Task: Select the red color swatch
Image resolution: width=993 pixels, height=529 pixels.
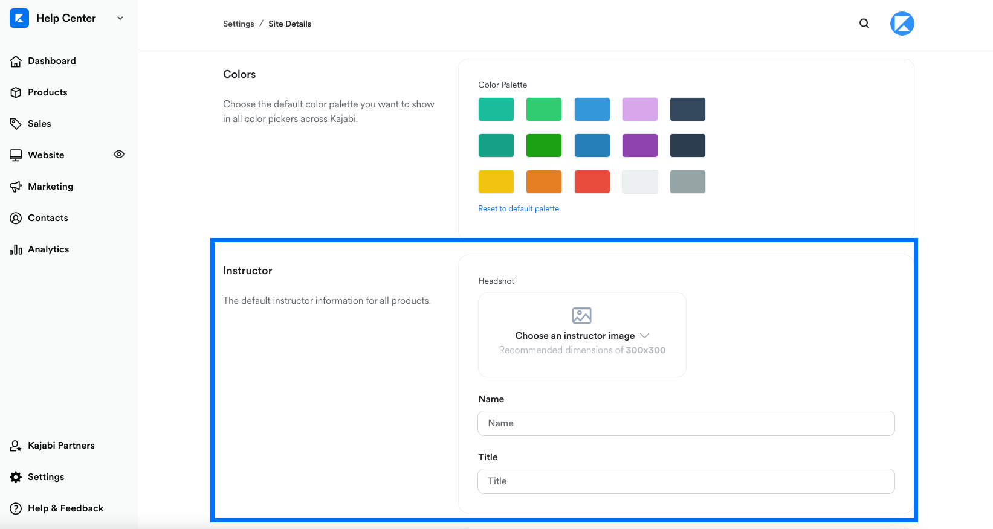Action: (592, 182)
